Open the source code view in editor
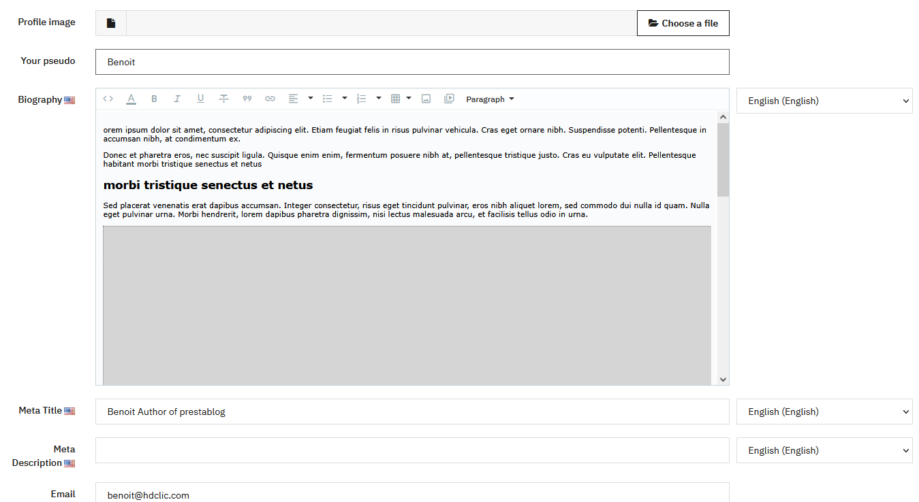 [x=108, y=99]
